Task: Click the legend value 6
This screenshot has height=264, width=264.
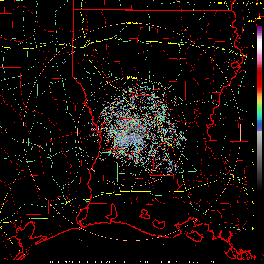Action: [x=253, y=46]
